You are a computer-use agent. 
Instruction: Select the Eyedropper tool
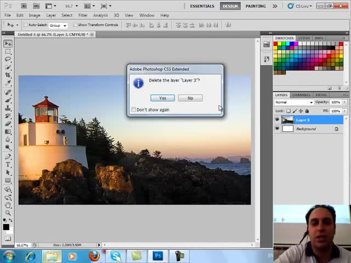click(8, 83)
